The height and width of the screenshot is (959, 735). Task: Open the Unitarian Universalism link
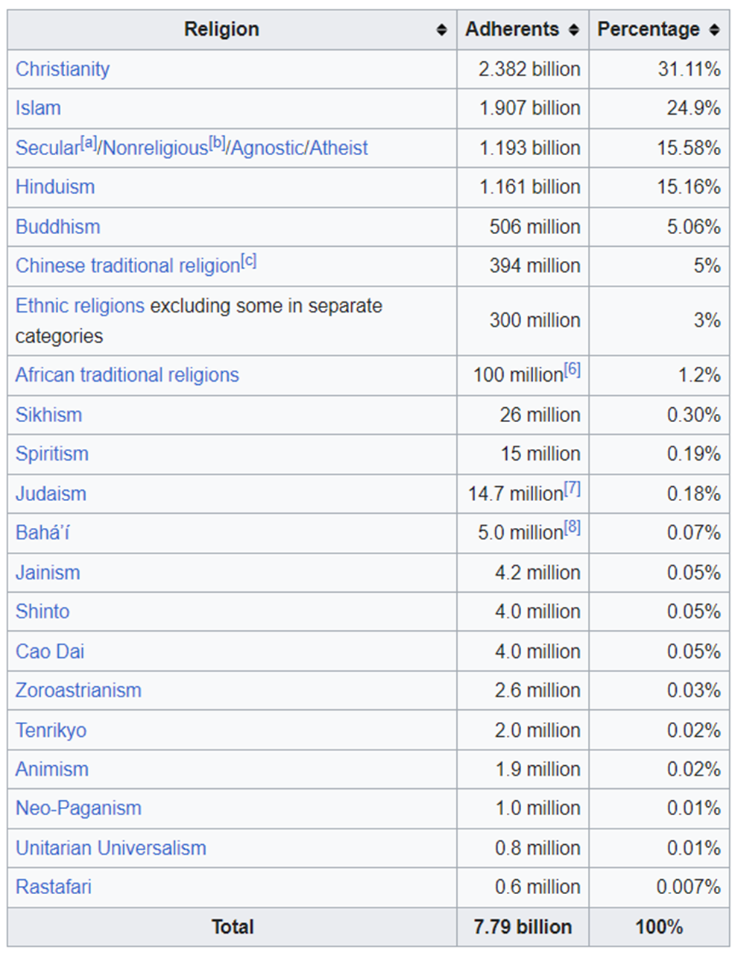point(110,848)
